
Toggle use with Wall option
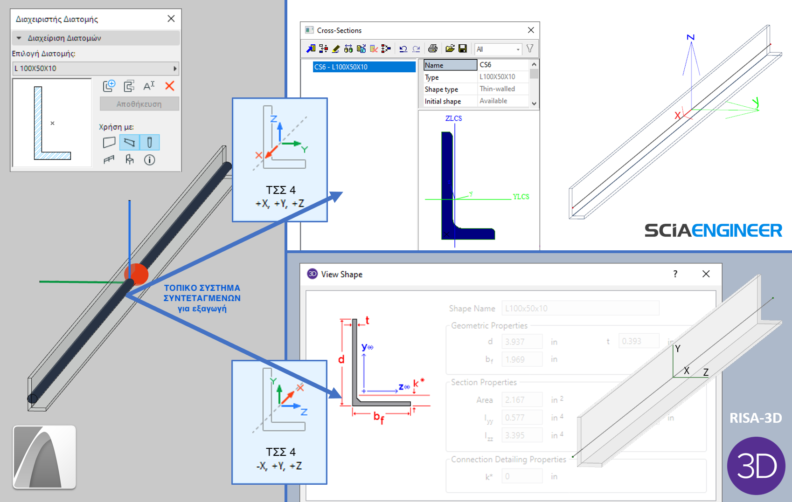point(109,143)
